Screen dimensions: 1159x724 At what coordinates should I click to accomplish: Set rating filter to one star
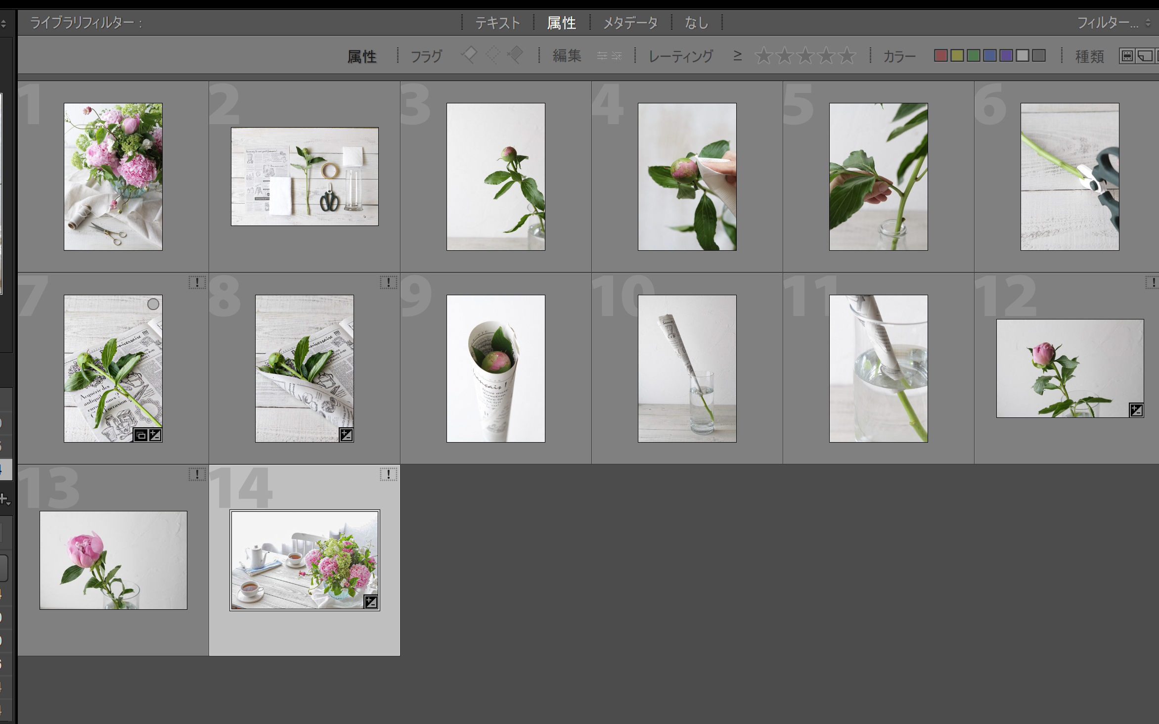coord(763,55)
